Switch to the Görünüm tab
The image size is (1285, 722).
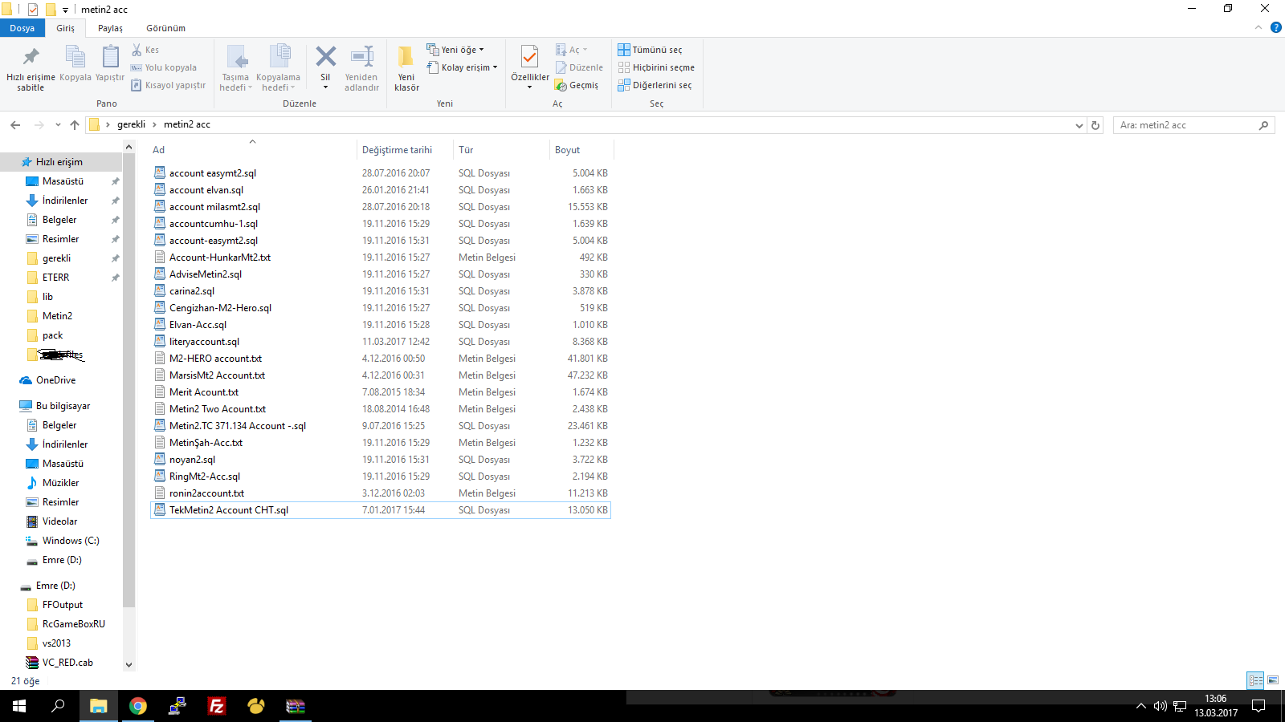tap(165, 28)
